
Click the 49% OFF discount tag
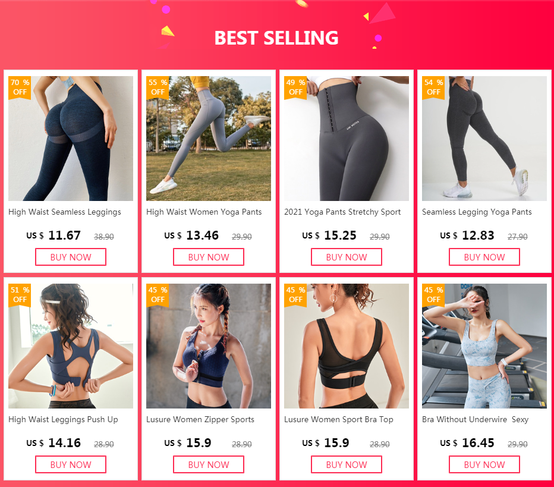[295, 87]
